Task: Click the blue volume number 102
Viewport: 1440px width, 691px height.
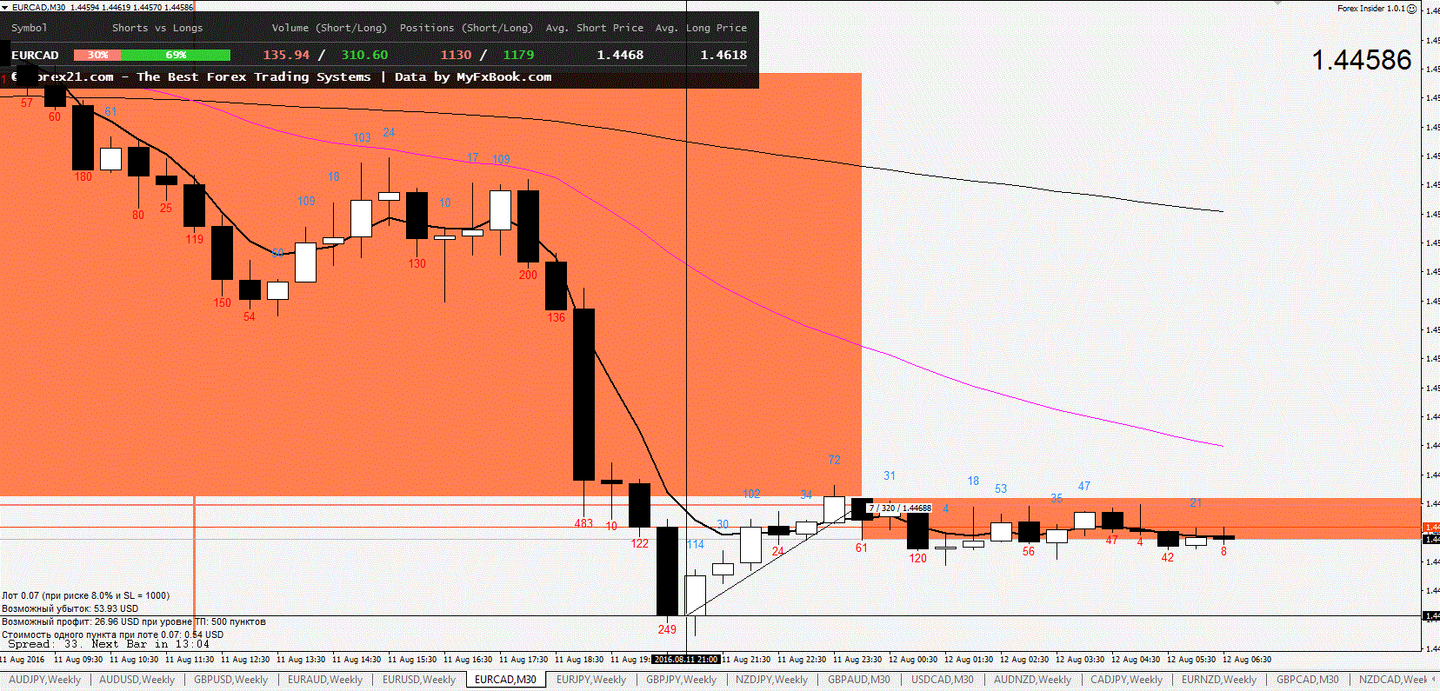Action: [x=751, y=494]
